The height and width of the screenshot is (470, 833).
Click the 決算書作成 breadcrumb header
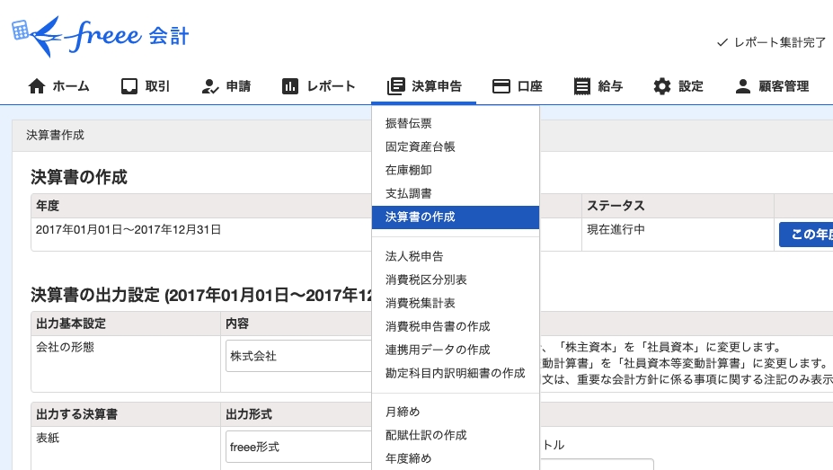tap(55, 135)
